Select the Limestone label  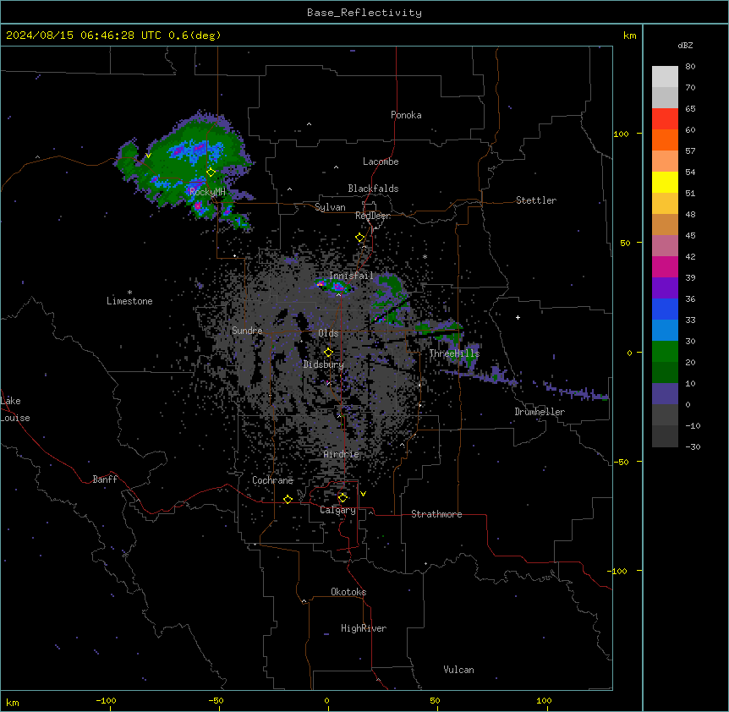click(x=129, y=301)
